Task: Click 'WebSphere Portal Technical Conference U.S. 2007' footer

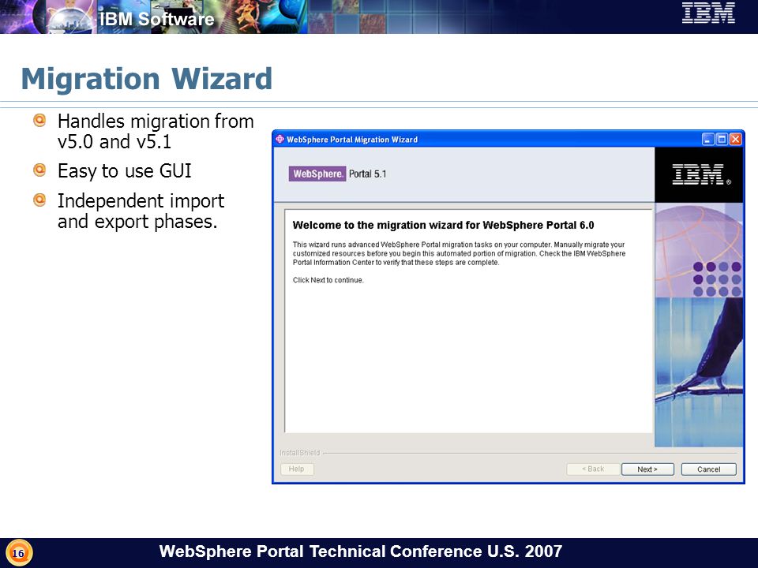Action: point(361,551)
